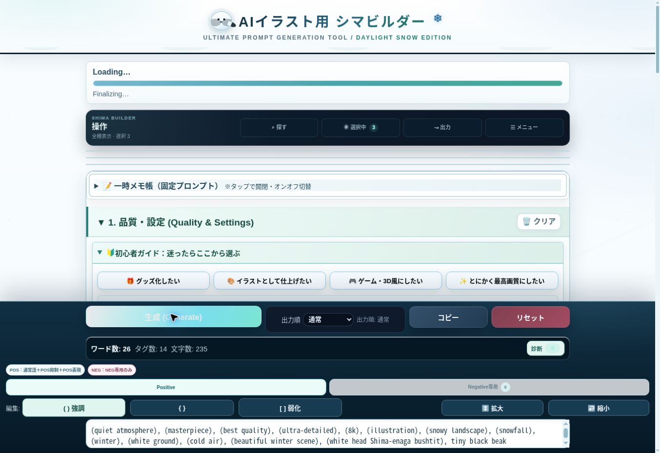The height and width of the screenshot is (453, 660).
Task: Show the 選択中 selected items
Action: click(360, 127)
